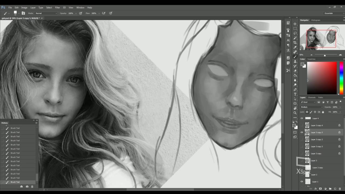Open the Filter menu
Image resolution: width=345 pixels, height=194 pixels.
(57, 8)
